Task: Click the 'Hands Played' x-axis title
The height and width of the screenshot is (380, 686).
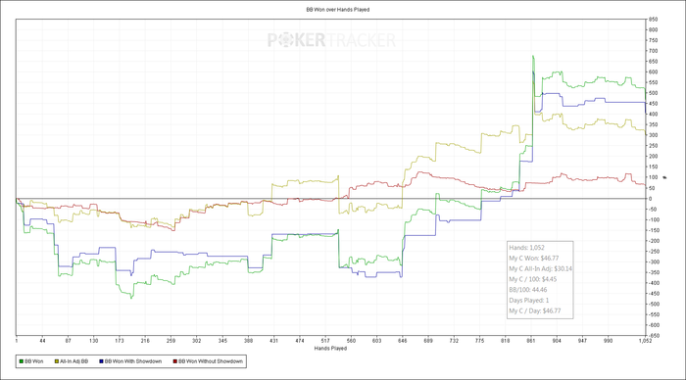Action: click(x=330, y=348)
